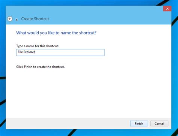Cancel the Create Shortcut wizard
This screenshot has width=178, height=136.
159,124
